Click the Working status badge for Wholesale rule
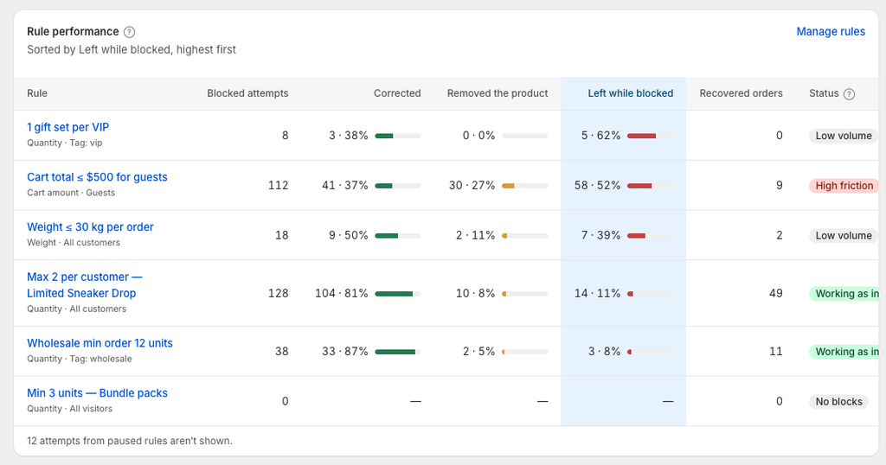The width and height of the screenshot is (886, 465). click(x=844, y=352)
